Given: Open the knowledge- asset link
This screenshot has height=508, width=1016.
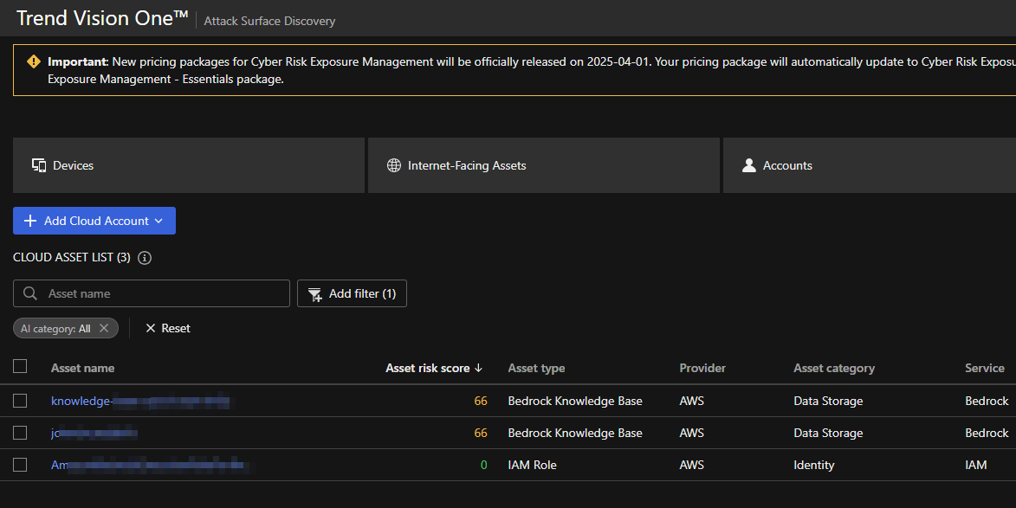Looking at the screenshot, I should point(81,401).
